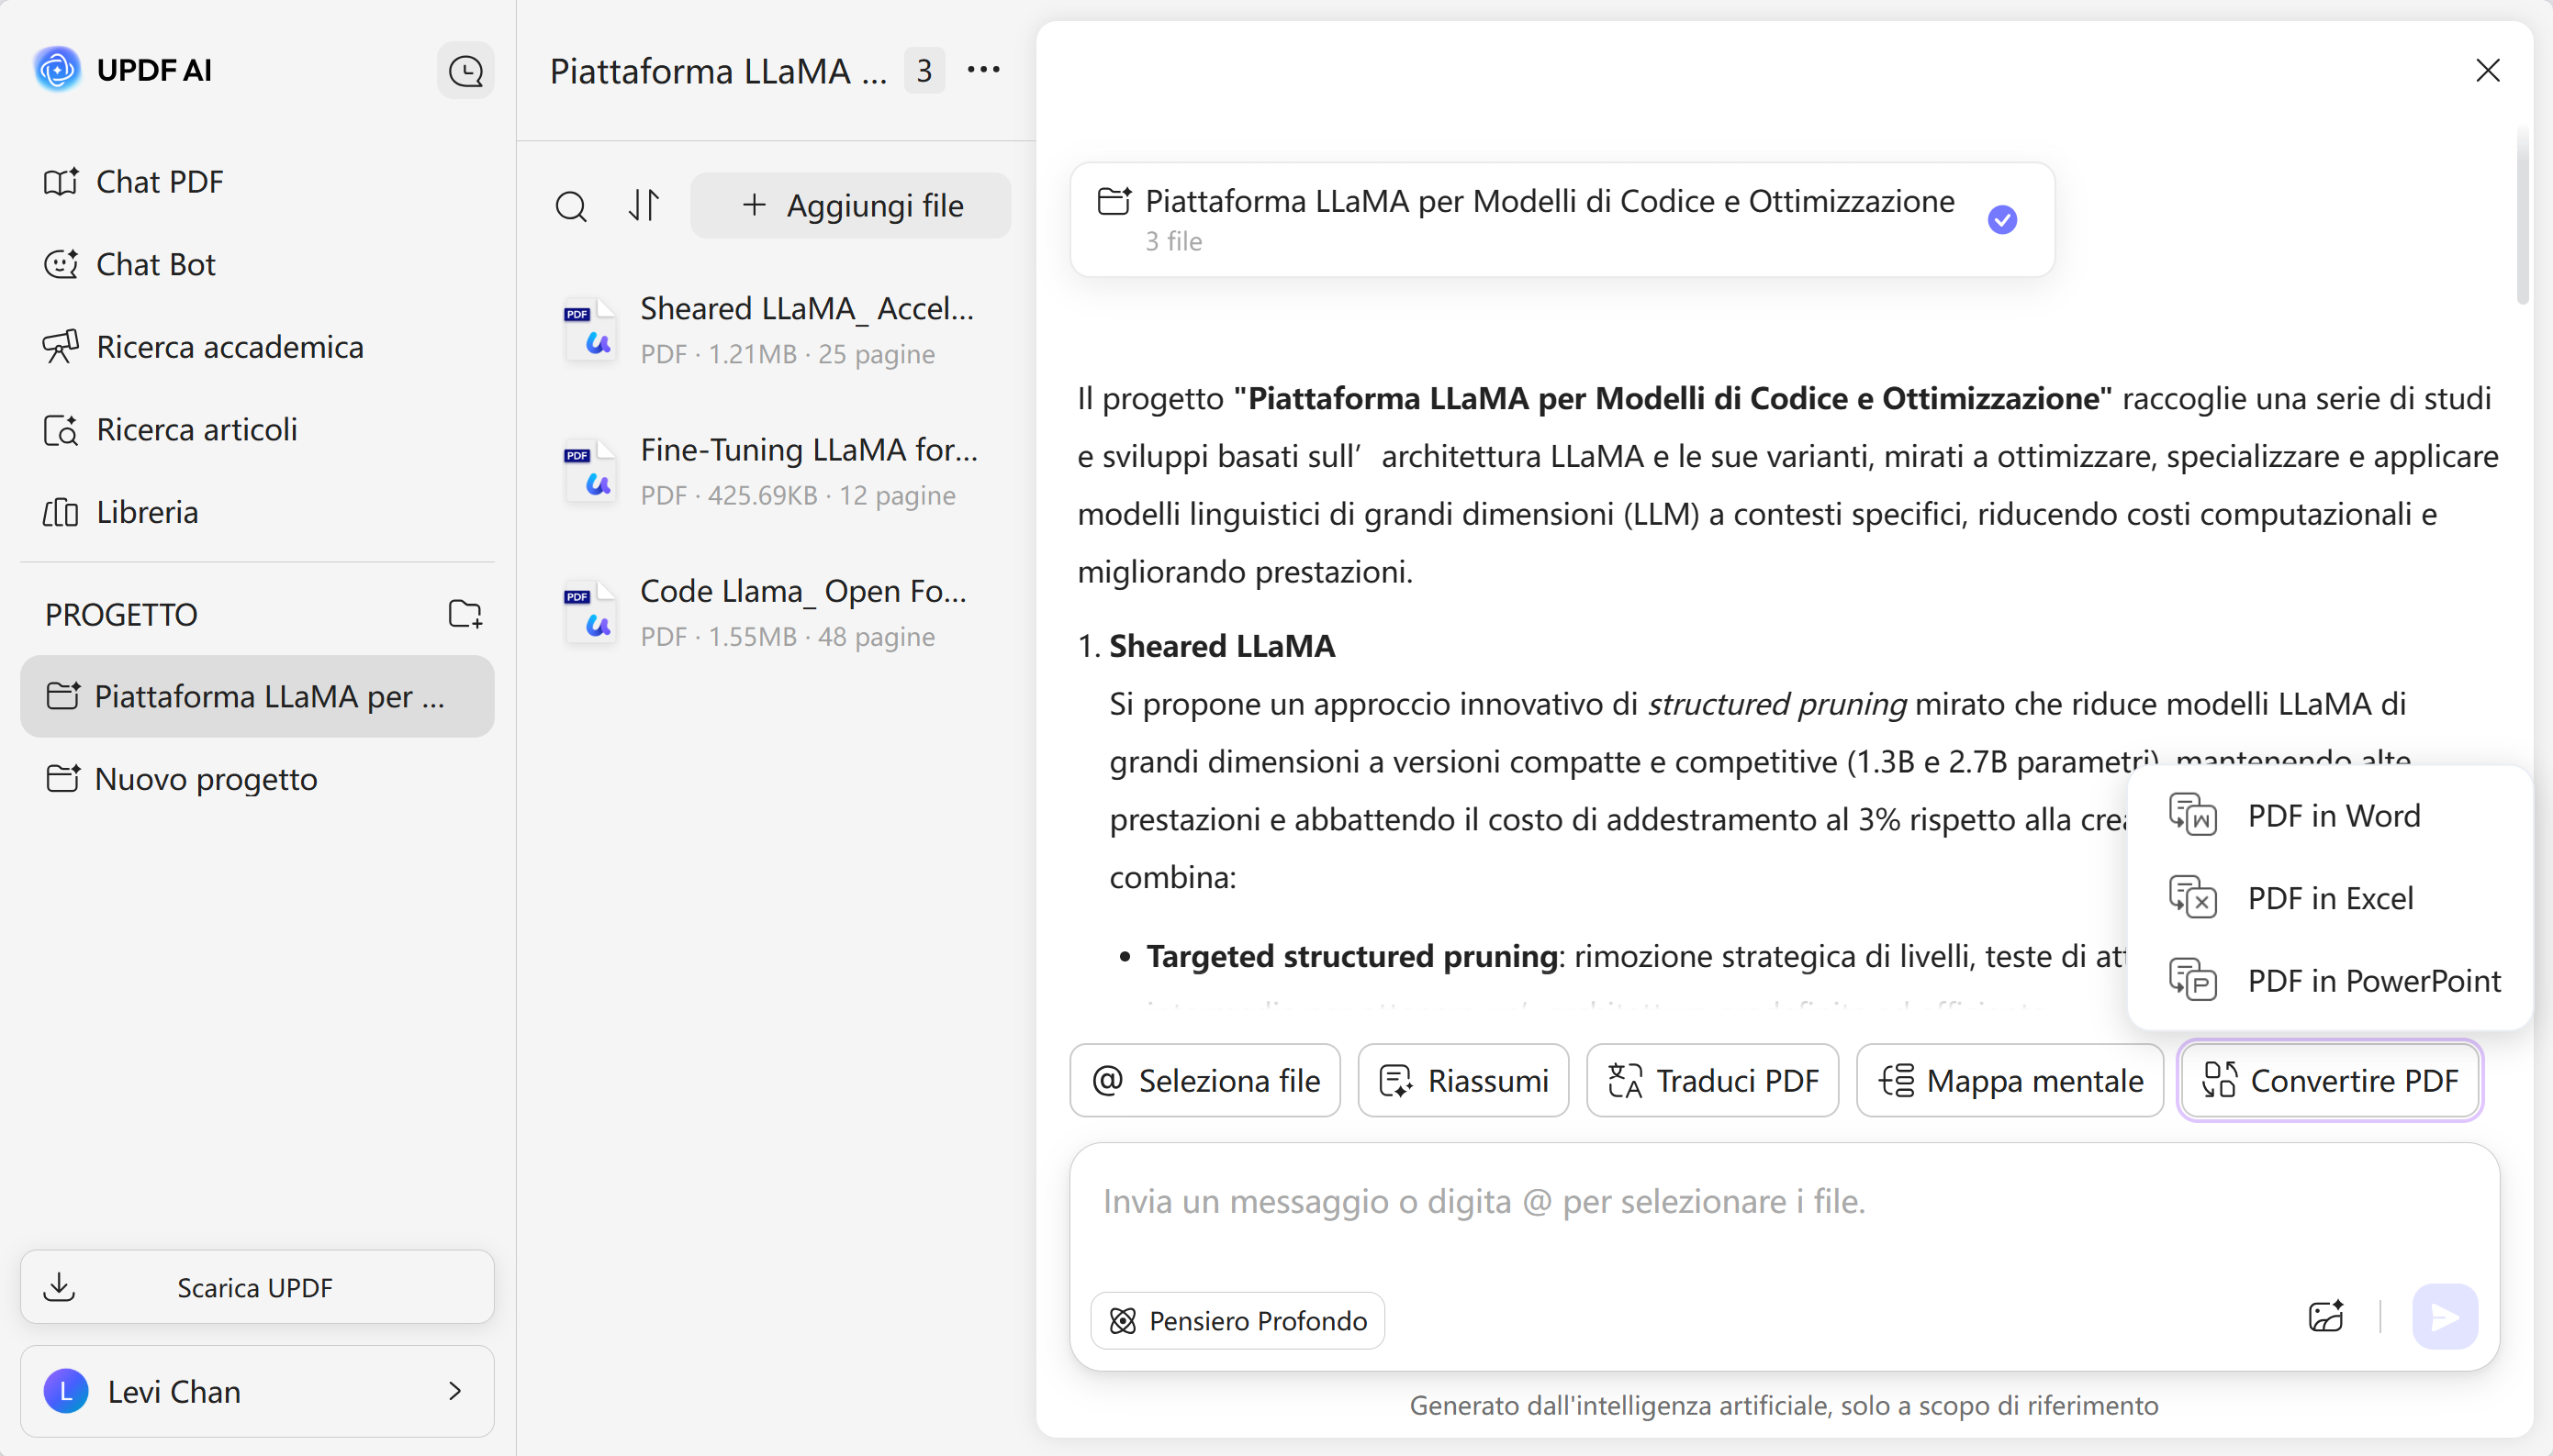This screenshot has width=2553, height=1456.
Task: Create a new project with the folder icon
Action: click(466, 614)
